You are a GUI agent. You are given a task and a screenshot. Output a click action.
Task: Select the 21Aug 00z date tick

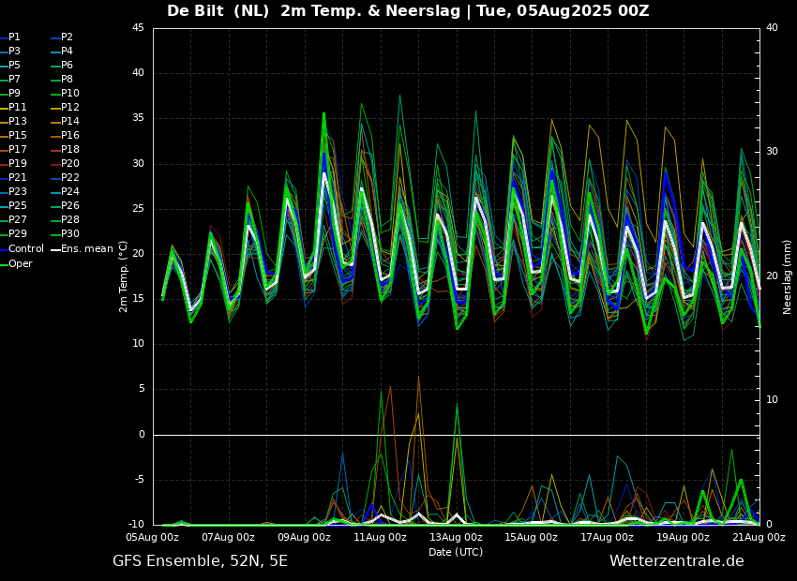point(759,538)
